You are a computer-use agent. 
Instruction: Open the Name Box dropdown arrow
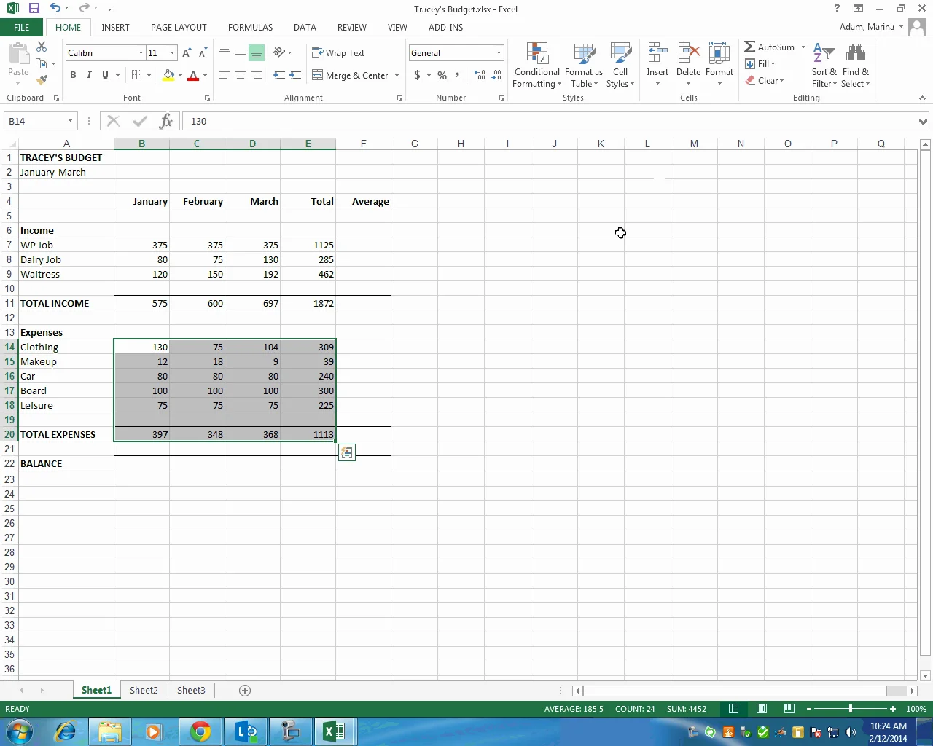pyautogui.click(x=70, y=121)
